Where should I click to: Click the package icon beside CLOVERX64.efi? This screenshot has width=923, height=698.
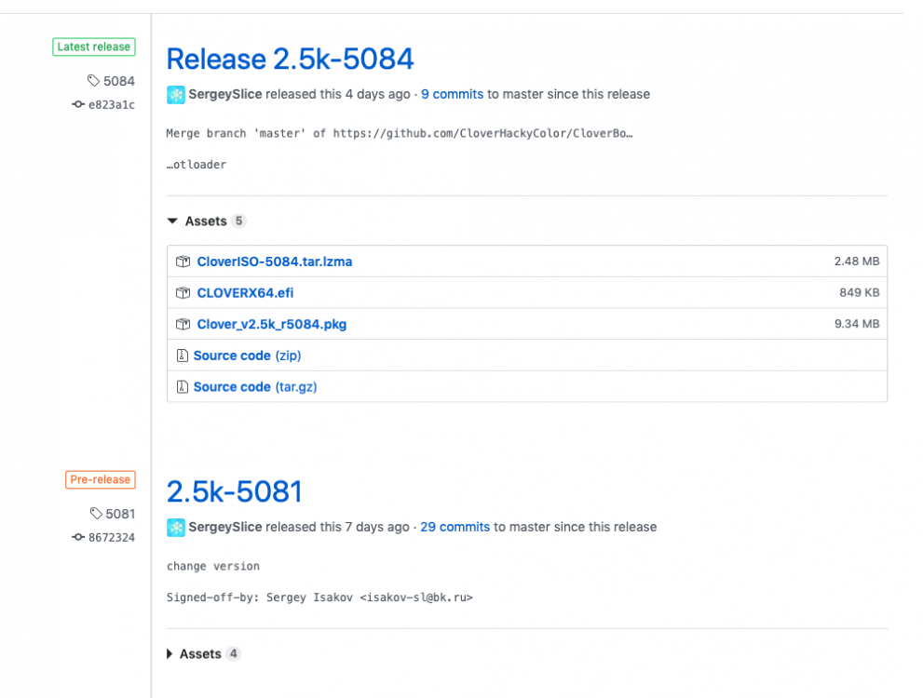(183, 293)
